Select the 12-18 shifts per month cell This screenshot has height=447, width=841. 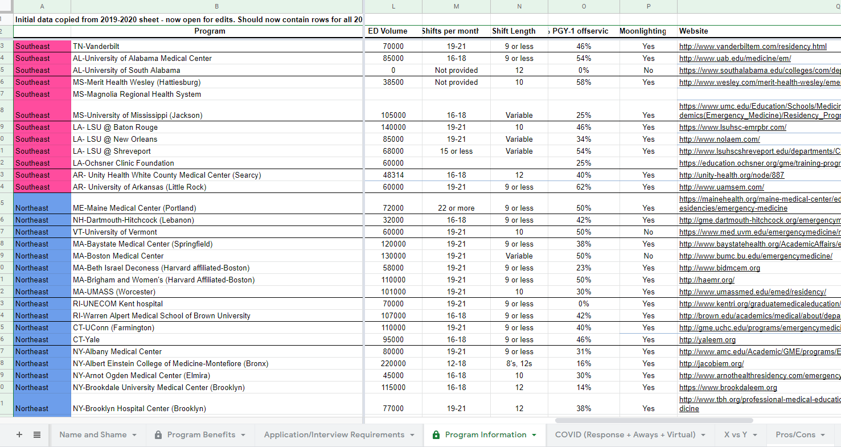456,363
